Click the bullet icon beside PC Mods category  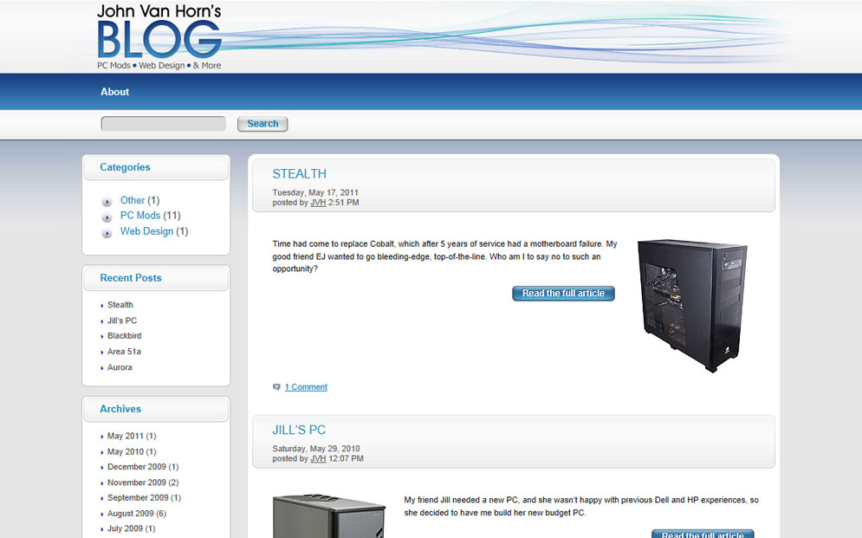(x=107, y=217)
